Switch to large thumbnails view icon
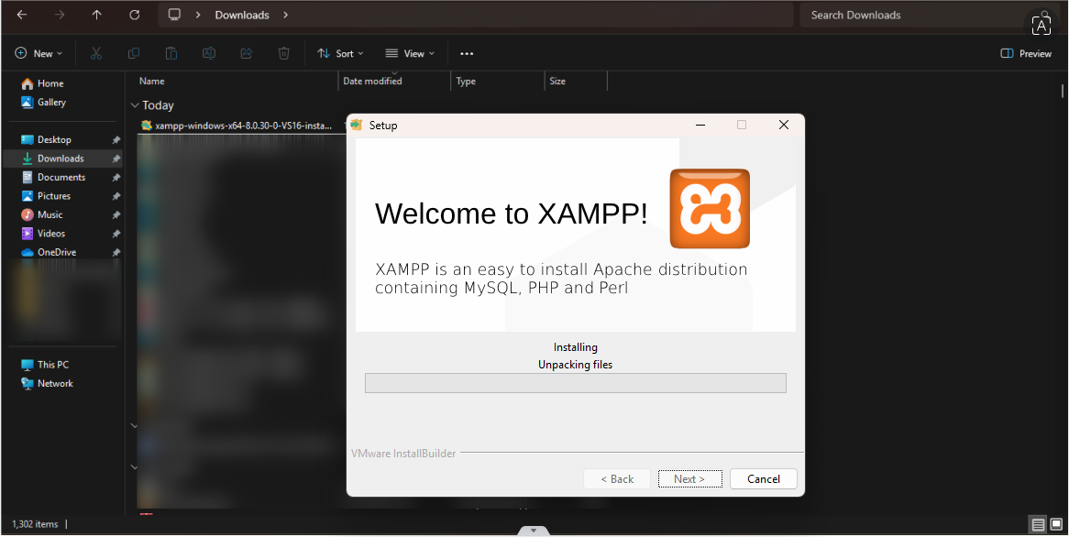This screenshot has height=537, width=1069. point(1056,524)
